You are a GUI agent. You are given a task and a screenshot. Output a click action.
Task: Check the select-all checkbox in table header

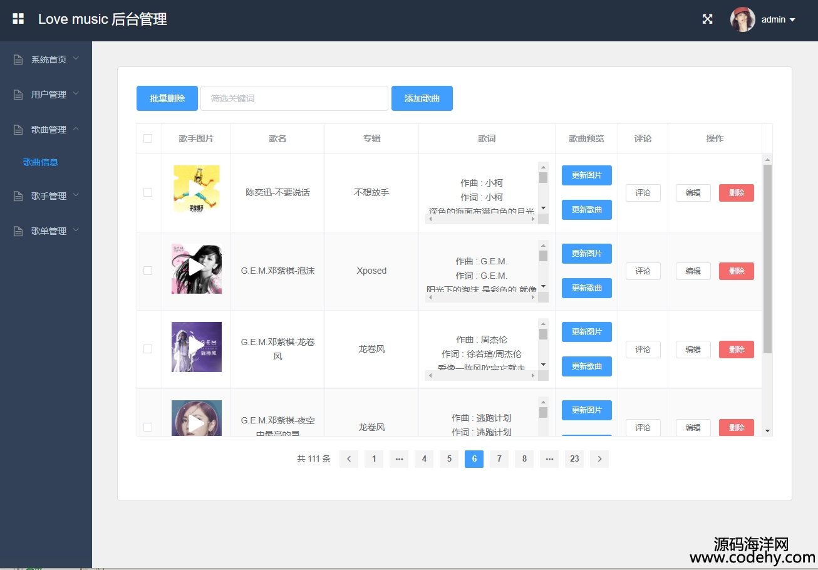[148, 138]
